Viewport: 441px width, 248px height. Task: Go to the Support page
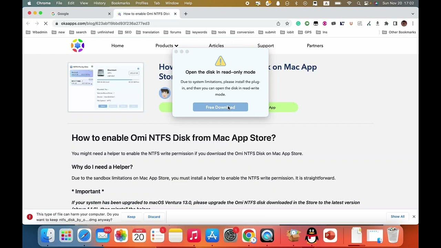(x=266, y=45)
